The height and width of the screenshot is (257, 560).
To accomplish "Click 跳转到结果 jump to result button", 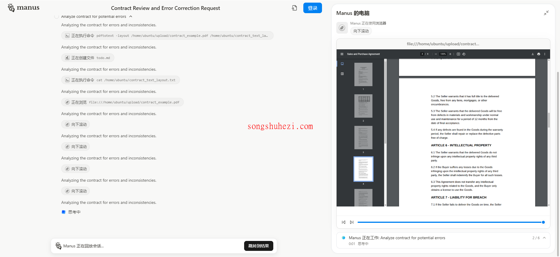I will pyautogui.click(x=259, y=246).
